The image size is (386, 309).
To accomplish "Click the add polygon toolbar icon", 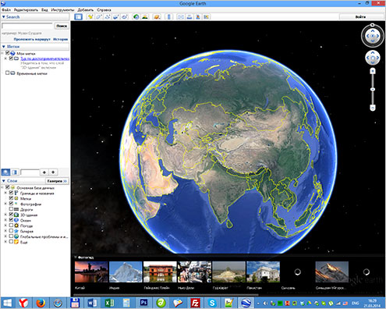I will [x=99, y=17].
